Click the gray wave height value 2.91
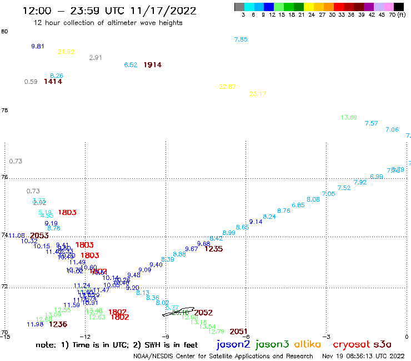This screenshot has height=361, width=411. (x=96, y=57)
